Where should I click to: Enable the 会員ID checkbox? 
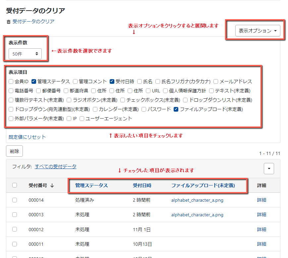click(11, 81)
